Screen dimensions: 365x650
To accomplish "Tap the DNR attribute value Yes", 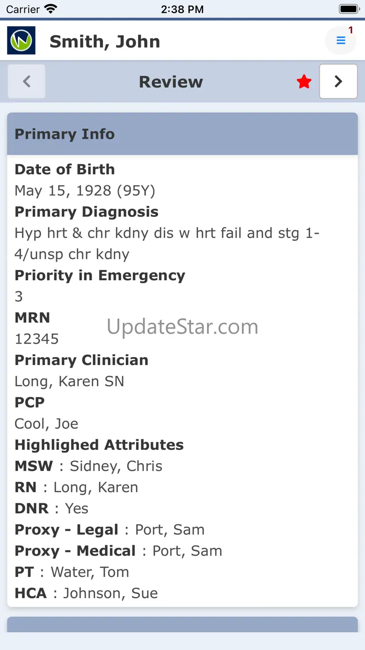I will pyautogui.click(x=77, y=508).
